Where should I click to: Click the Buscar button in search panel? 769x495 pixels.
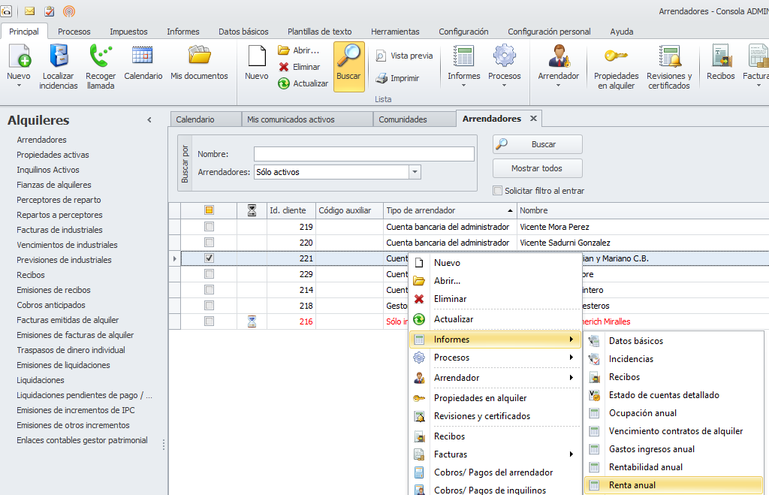(537, 144)
